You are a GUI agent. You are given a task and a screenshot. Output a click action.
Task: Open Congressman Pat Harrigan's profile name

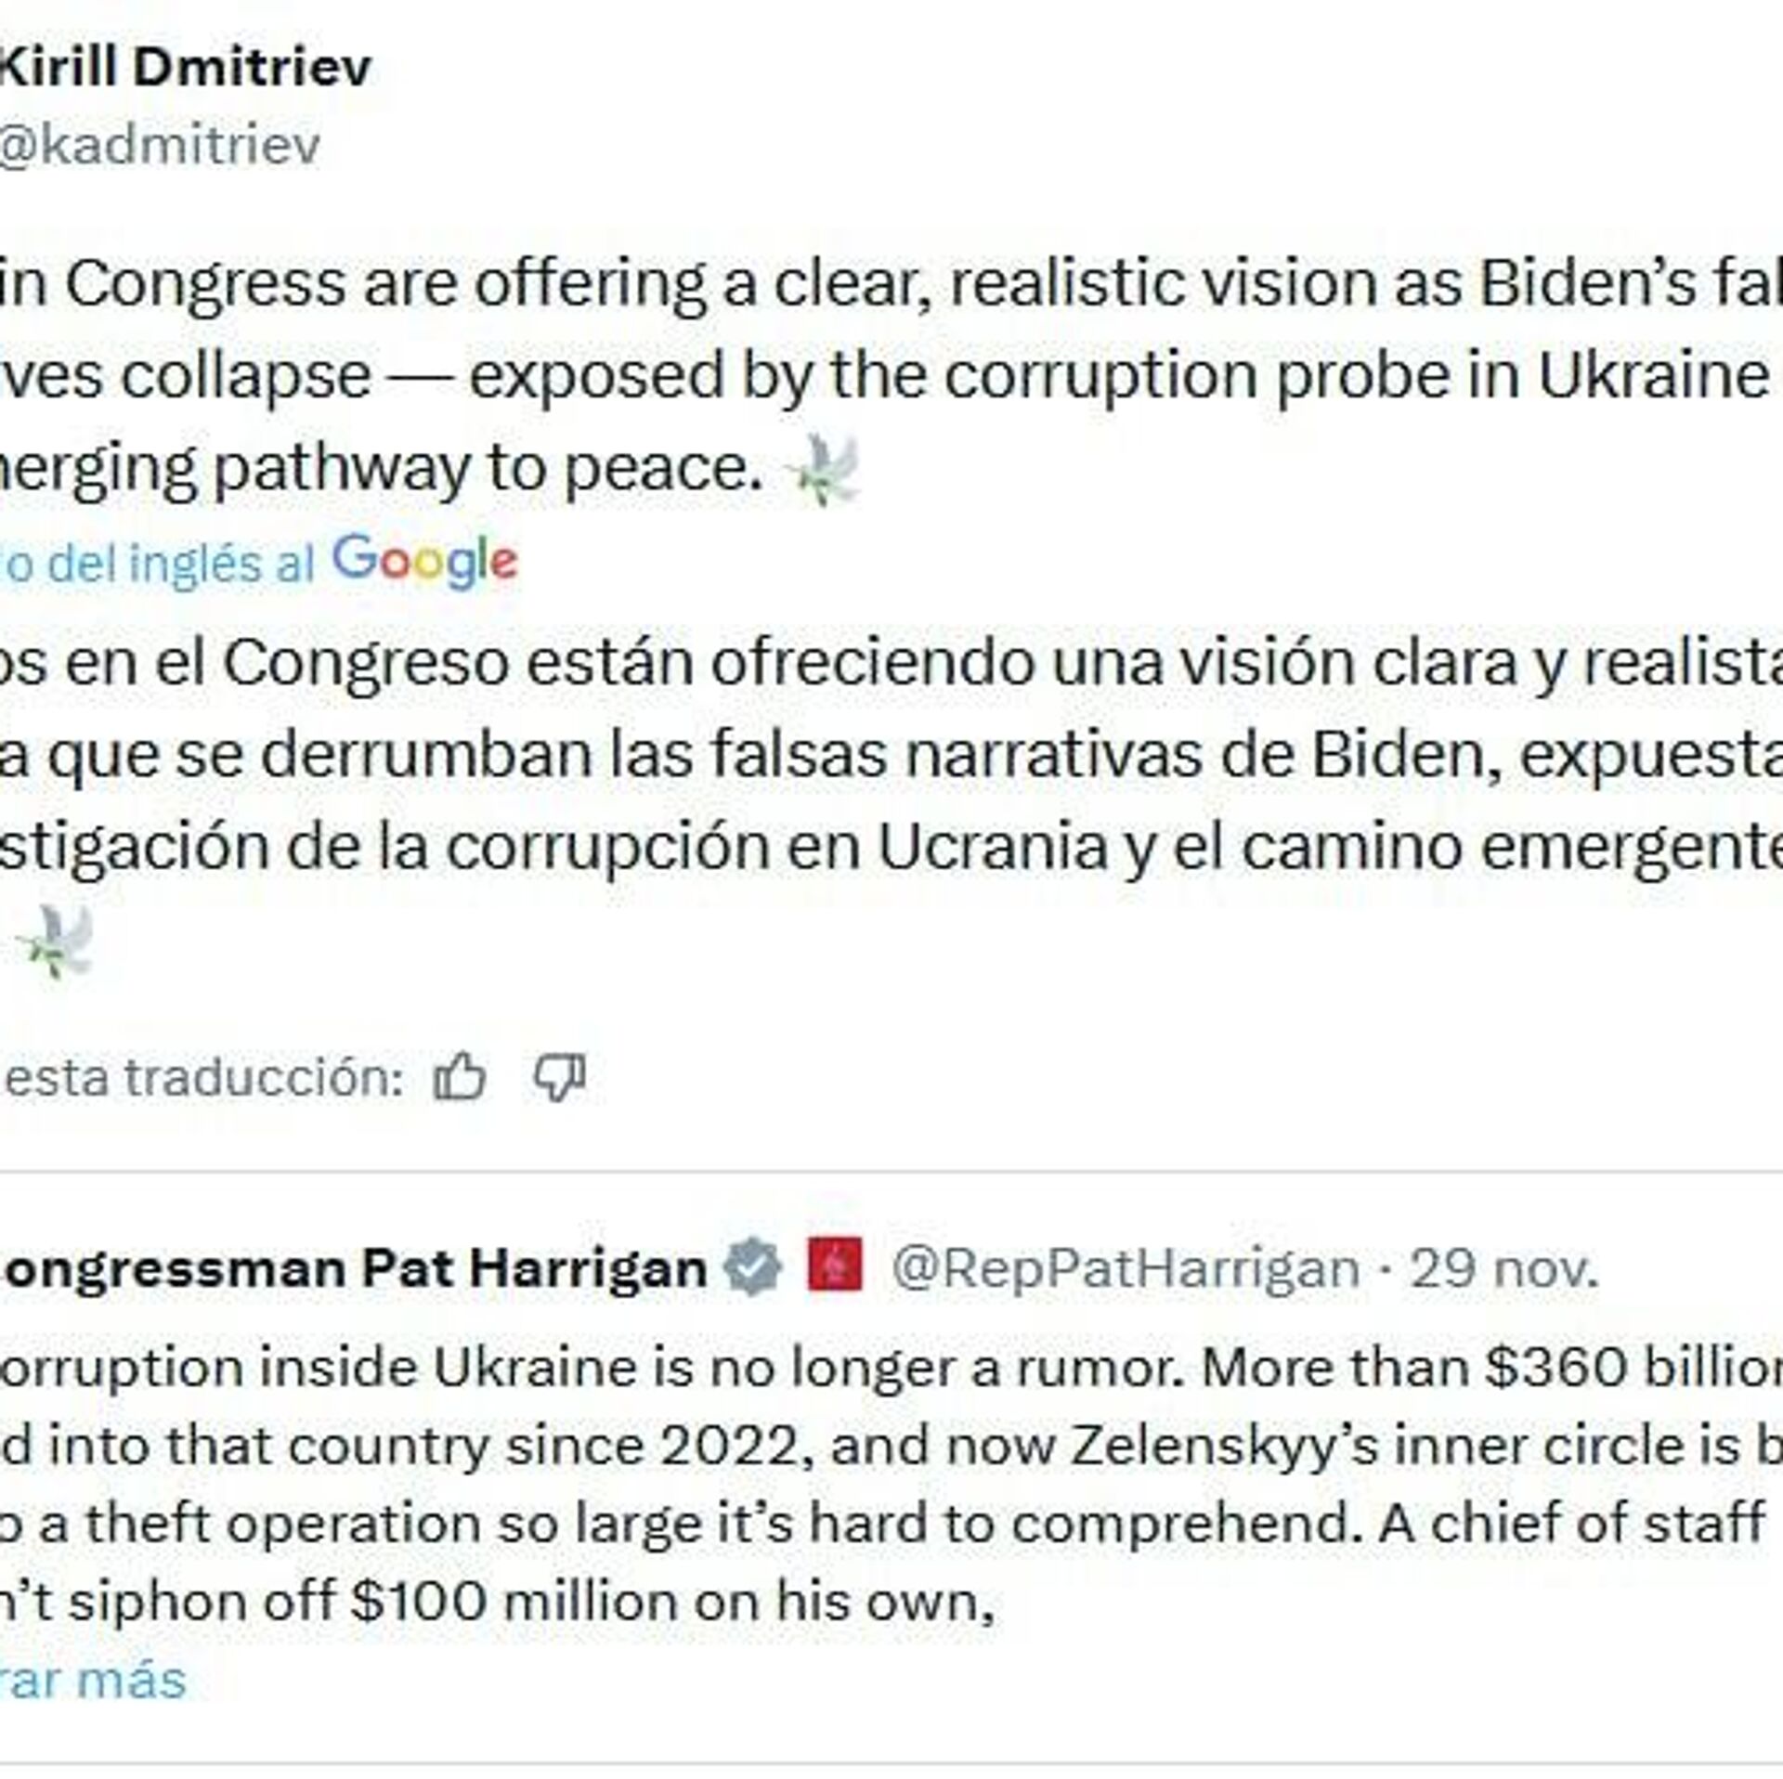click(353, 1268)
